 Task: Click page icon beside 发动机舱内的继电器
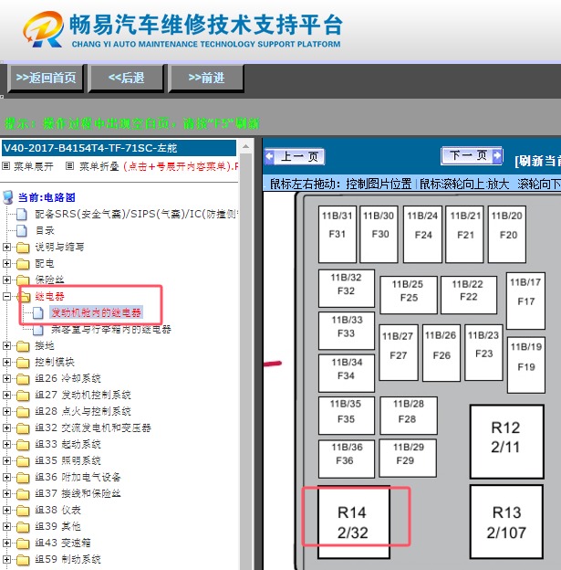(x=38, y=313)
